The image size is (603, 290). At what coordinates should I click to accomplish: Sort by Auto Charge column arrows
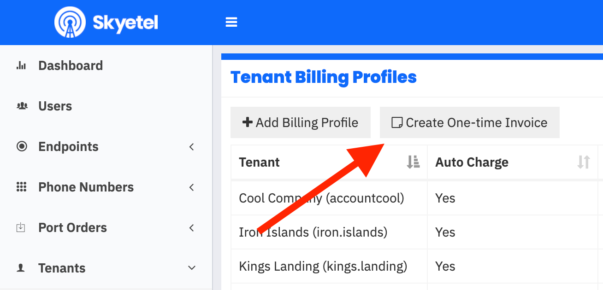click(584, 162)
